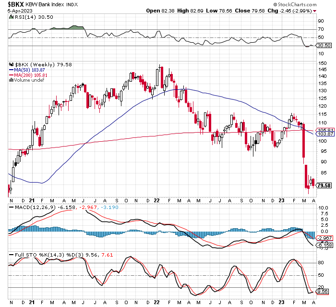Image resolution: width=336 pixels, height=307 pixels.
Task: Click the MA(200) 105.81 legend entry
Action: click(x=28, y=75)
